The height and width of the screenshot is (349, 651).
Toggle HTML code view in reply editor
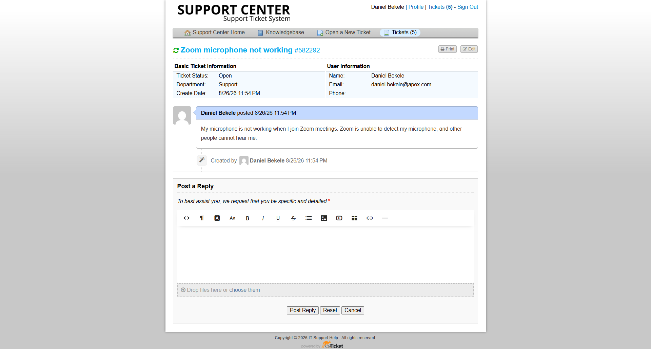point(186,218)
